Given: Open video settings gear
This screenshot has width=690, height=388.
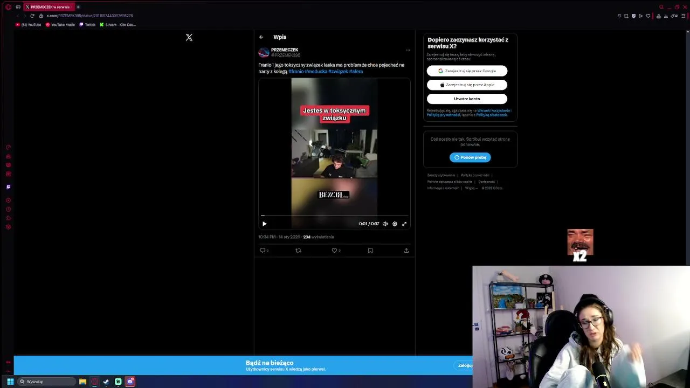Looking at the screenshot, I should click(395, 224).
